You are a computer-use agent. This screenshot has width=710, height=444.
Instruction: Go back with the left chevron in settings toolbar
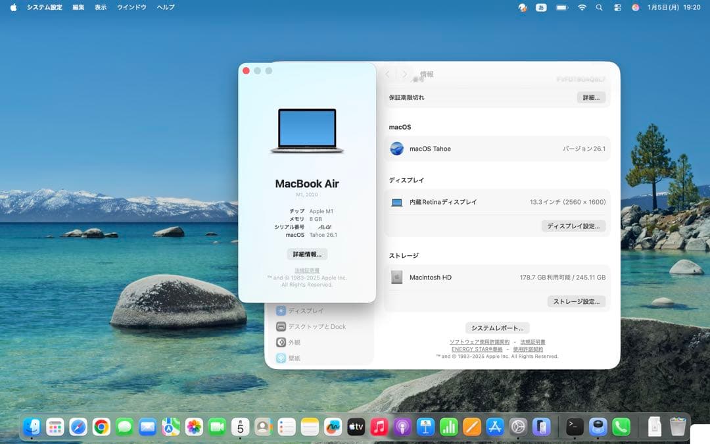[388, 74]
